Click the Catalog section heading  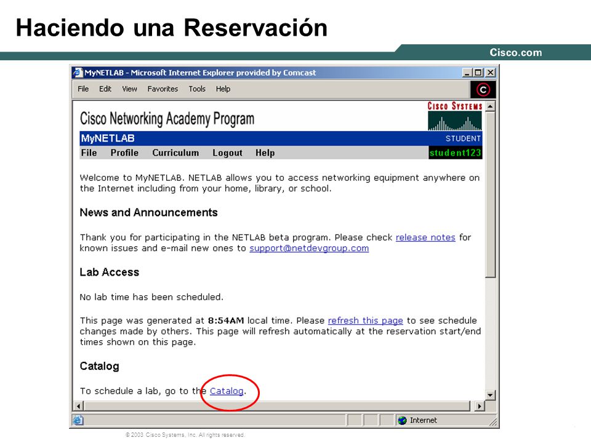tap(100, 366)
